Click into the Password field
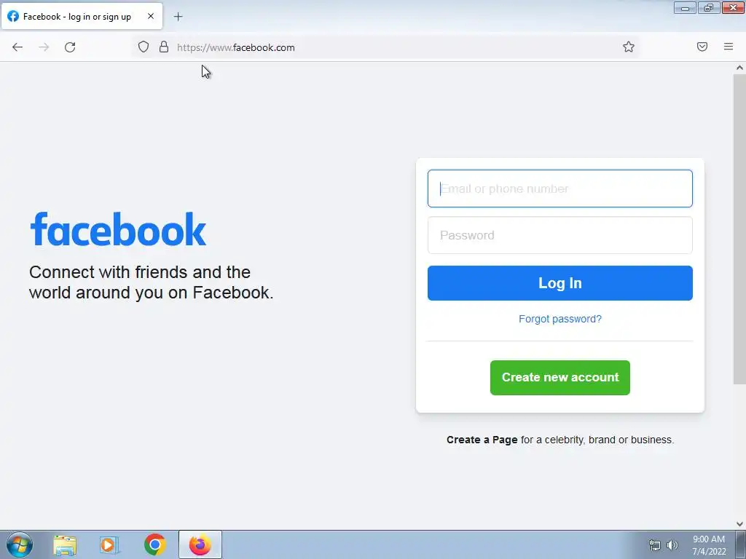 (560, 235)
